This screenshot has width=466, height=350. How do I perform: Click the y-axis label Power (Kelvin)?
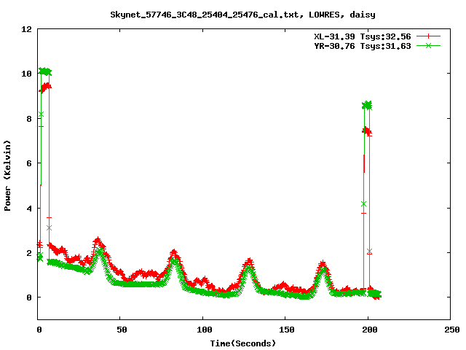pos(7,176)
